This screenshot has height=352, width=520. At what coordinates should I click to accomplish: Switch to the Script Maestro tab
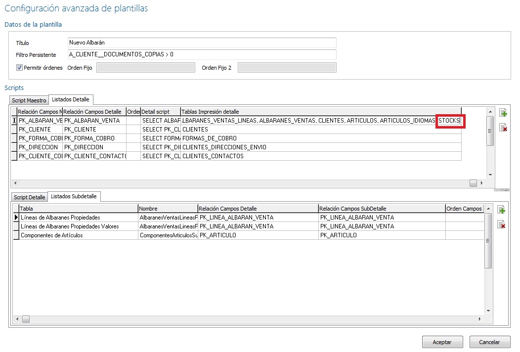tap(29, 100)
